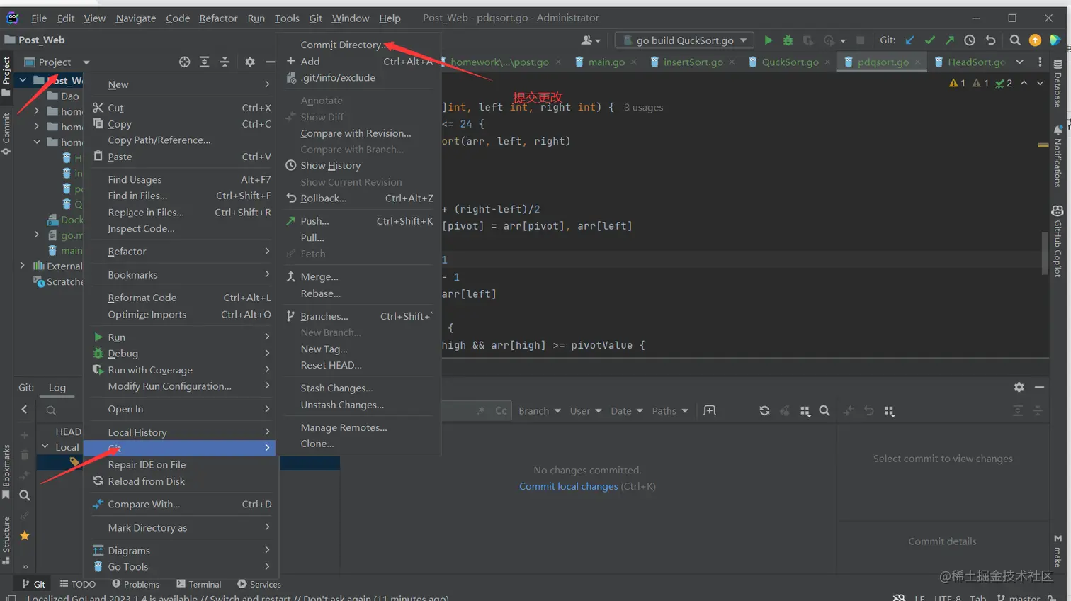Click the yellow favorite star in branches pane
This screenshot has height=601, width=1071.
pyautogui.click(x=24, y=536)
